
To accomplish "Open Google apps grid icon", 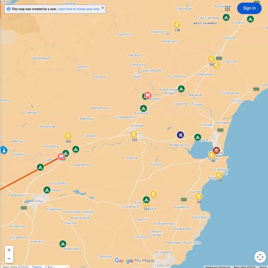I will 227,9.
